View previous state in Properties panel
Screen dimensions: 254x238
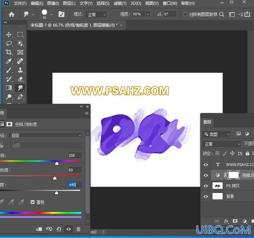point(49,229)
